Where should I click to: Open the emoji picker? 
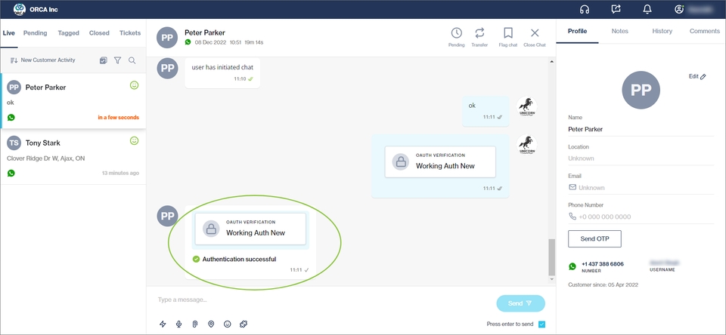227,324
